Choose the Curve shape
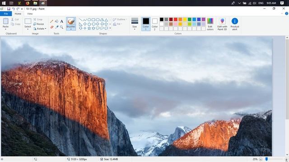The height and width of the screenshot is (162, 289). click(85, 20)
